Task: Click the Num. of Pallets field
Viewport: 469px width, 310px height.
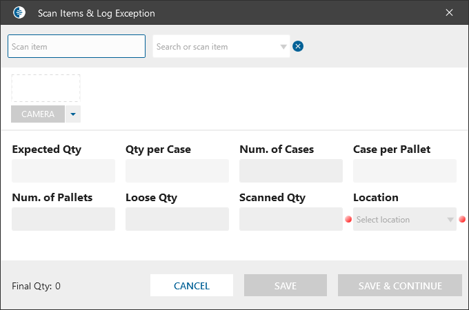Action: click(63, 219)
